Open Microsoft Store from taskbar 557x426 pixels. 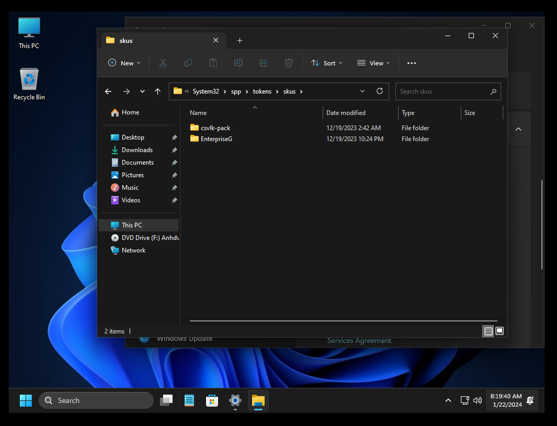click(212, 400)
